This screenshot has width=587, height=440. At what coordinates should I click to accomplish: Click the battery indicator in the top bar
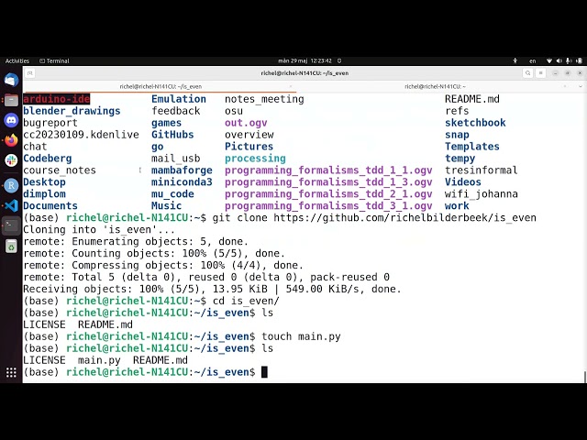579,60
